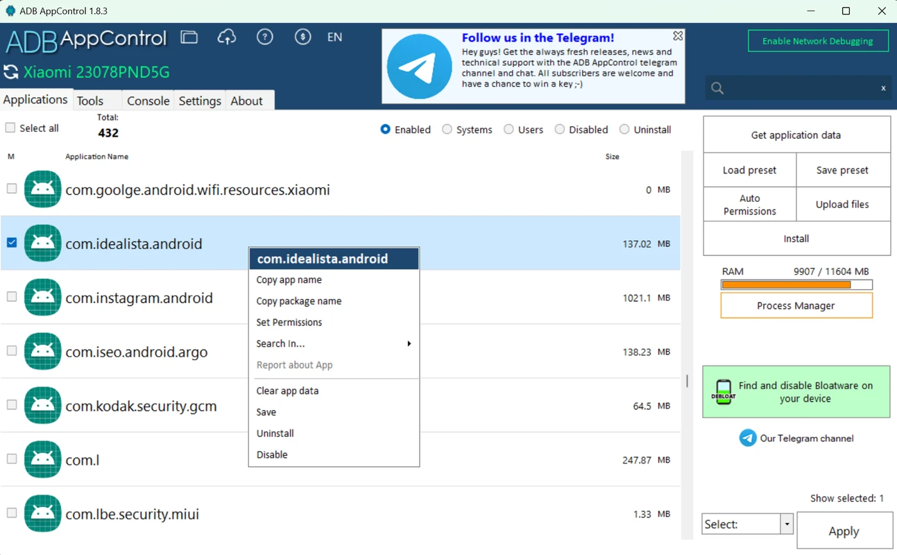Open the folder icon in the top toolbar
The height and width of the screenshot is (555, 897).
(189, 37)
